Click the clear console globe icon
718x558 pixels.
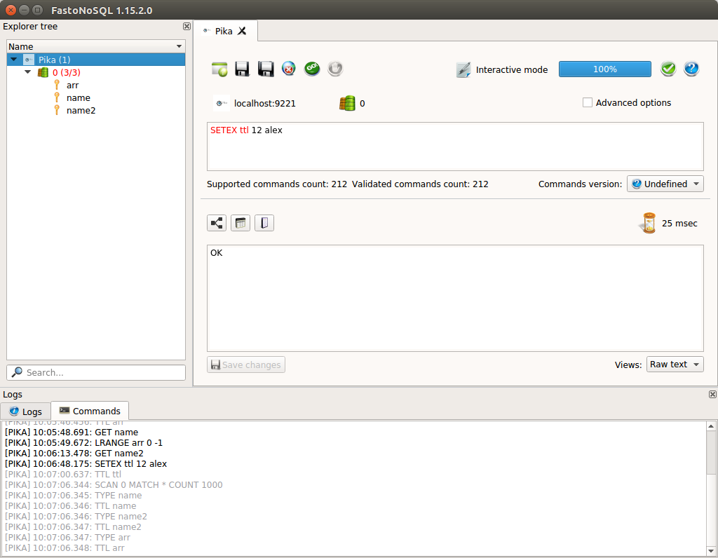coord(288,69)
